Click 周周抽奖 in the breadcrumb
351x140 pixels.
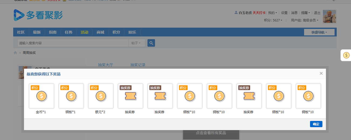[x=29, y=53]
